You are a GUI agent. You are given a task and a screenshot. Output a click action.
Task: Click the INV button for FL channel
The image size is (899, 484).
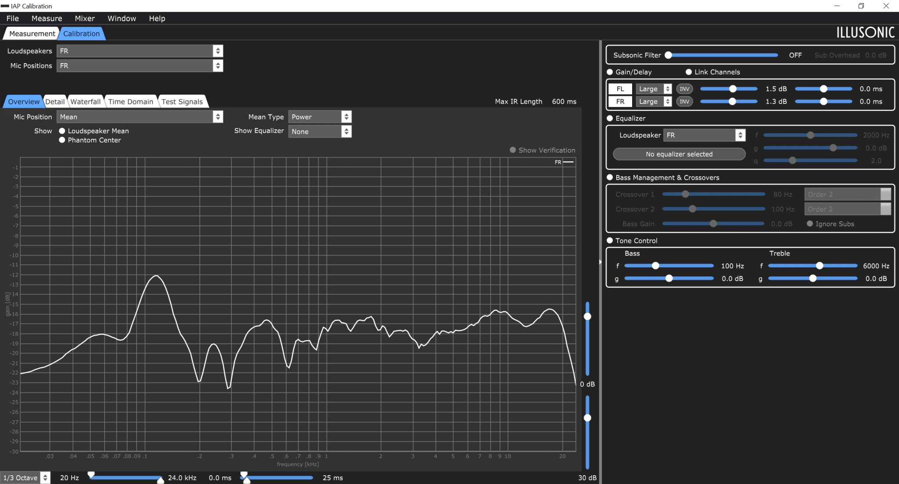click(x=684, y=89)
